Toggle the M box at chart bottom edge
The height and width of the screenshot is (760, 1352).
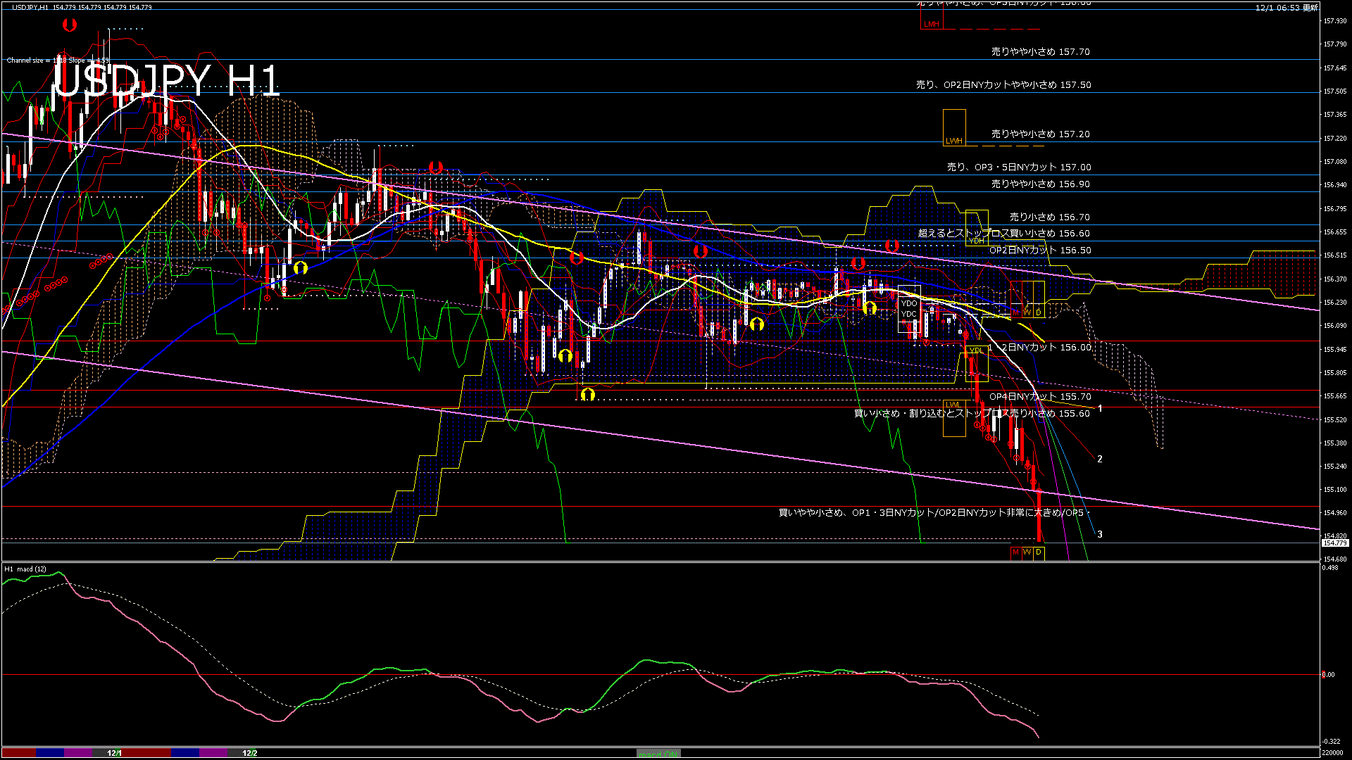[x=1015, y=552]
